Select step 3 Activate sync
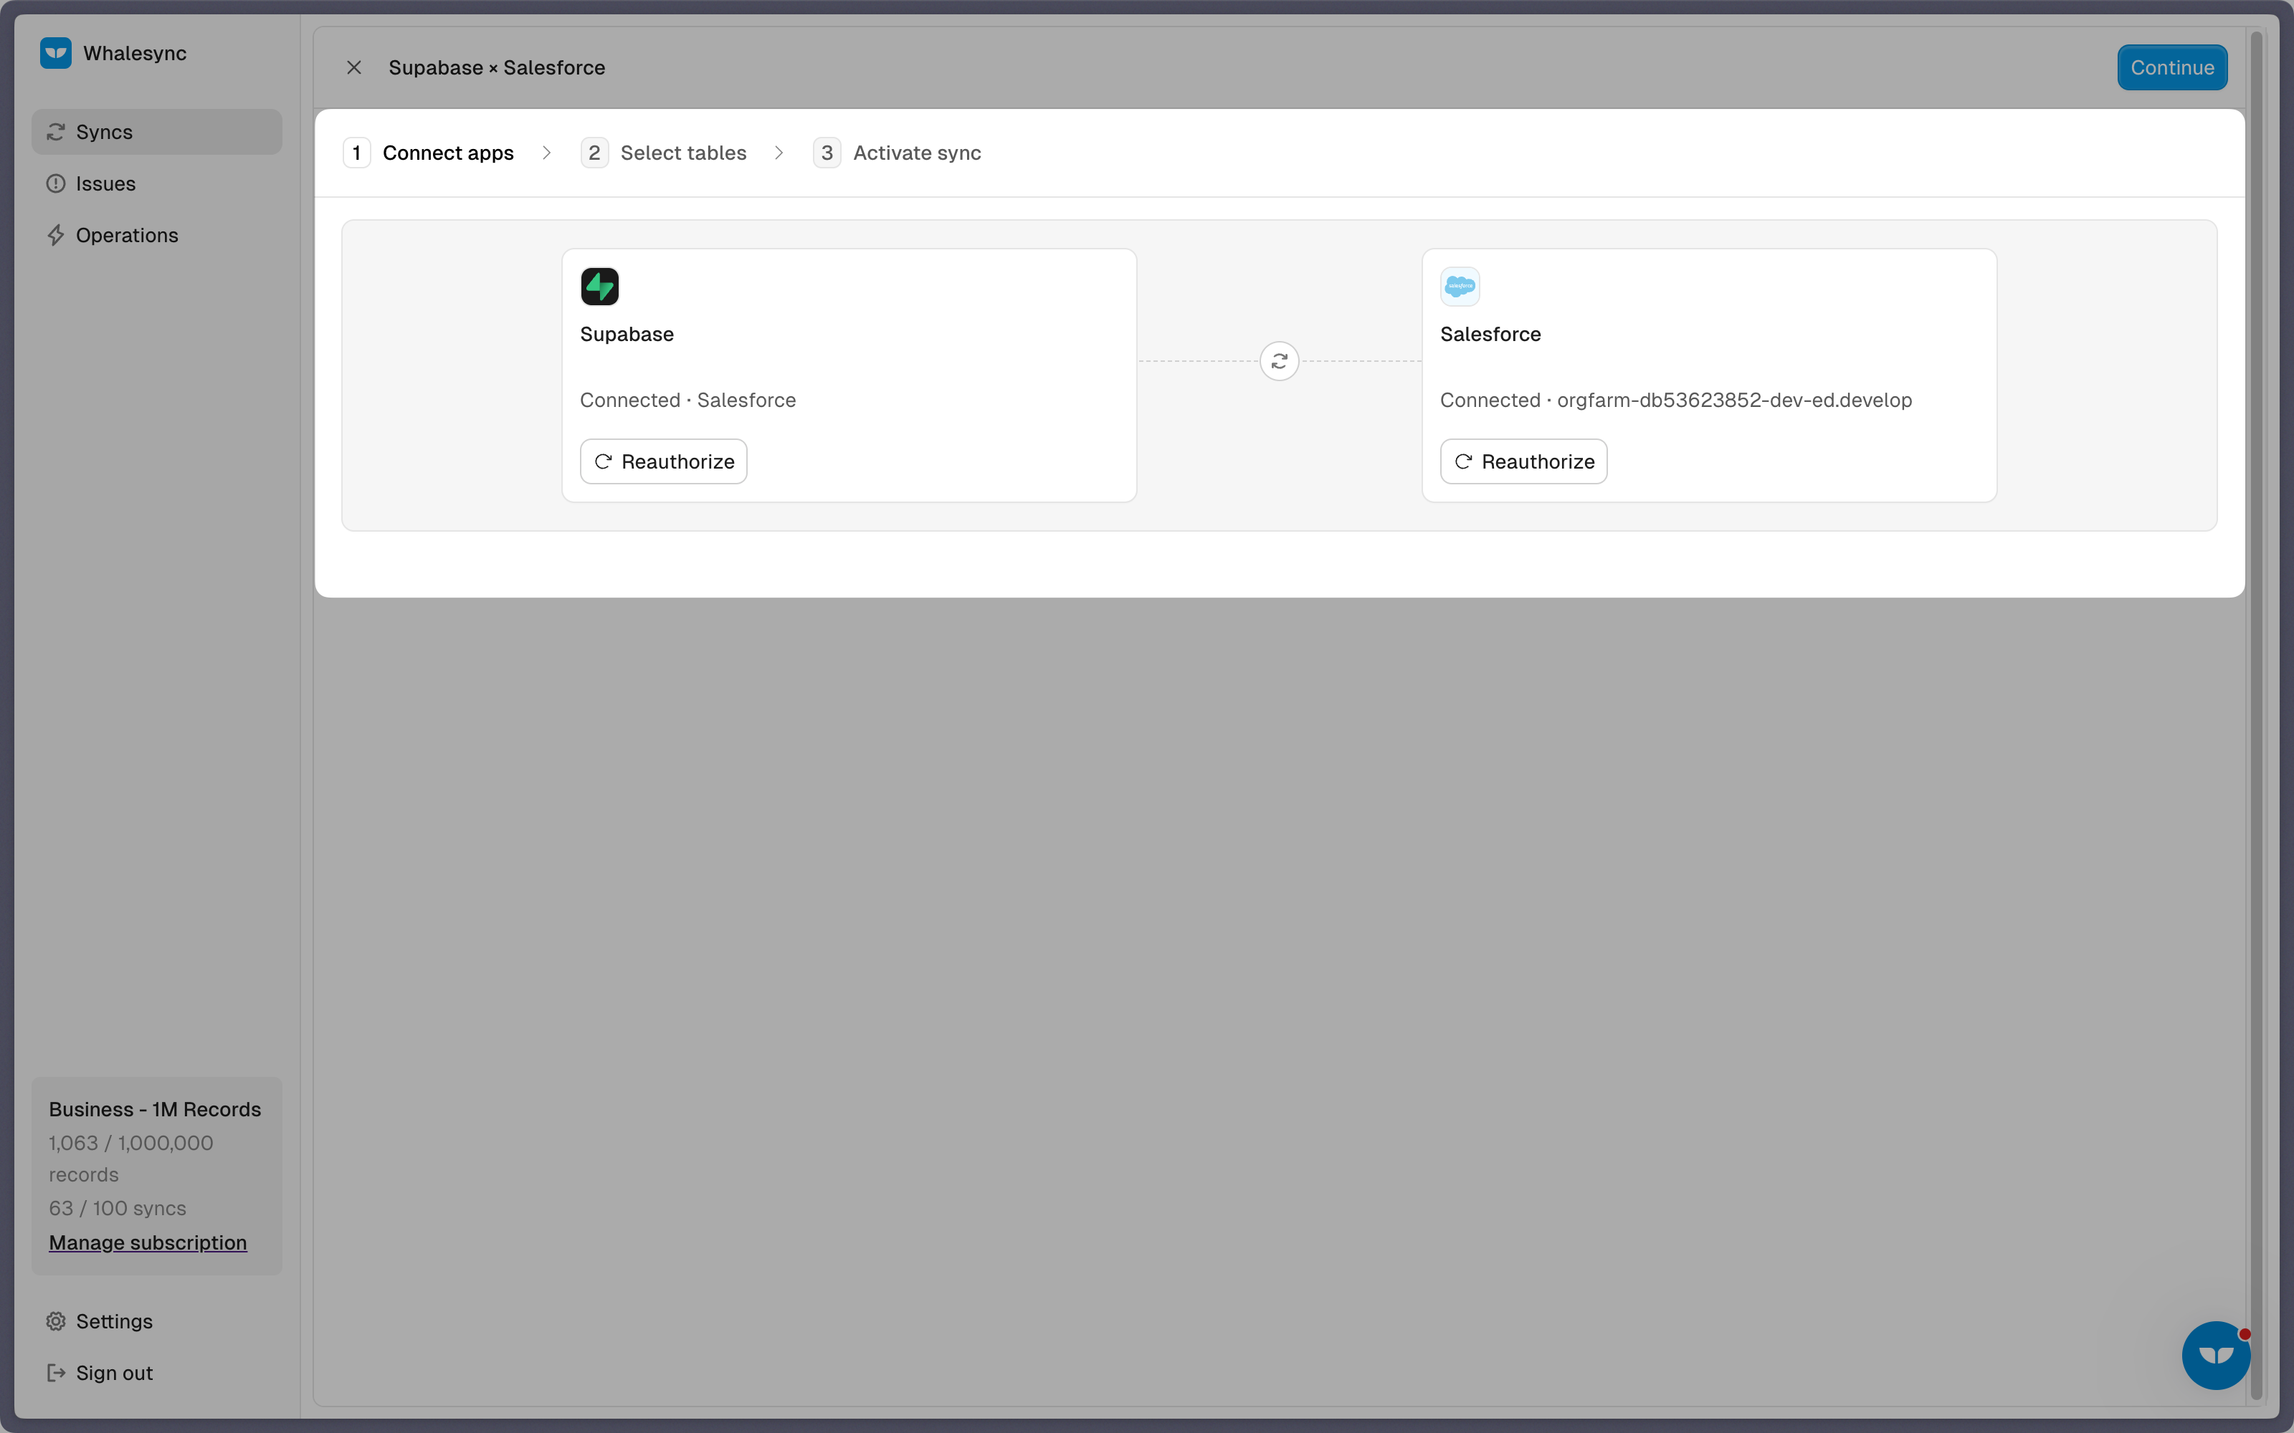The image size is (2294, 1433). 897,153
